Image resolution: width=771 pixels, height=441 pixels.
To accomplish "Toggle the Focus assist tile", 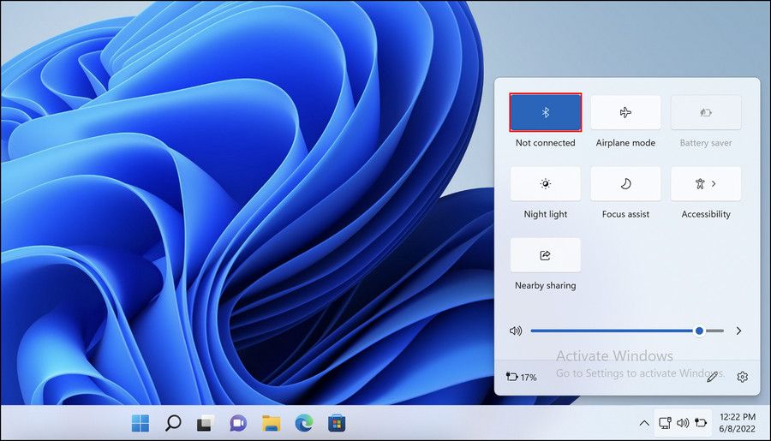I will point(625,184).
